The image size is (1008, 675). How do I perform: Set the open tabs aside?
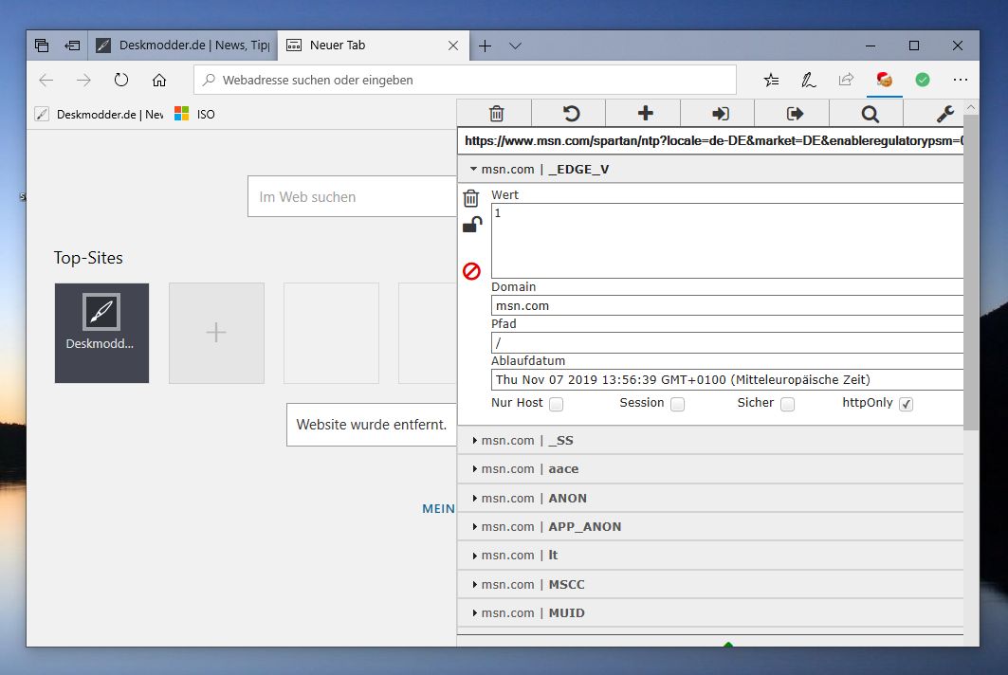click(x=72, y=45)
